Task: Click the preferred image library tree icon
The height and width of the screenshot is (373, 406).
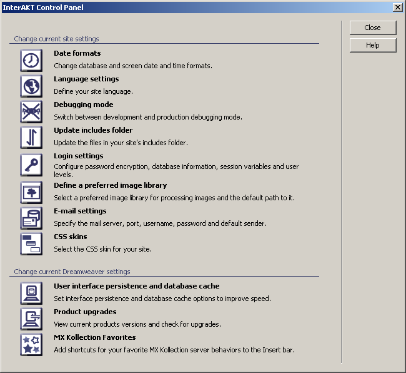Action: tap(31, 192)
